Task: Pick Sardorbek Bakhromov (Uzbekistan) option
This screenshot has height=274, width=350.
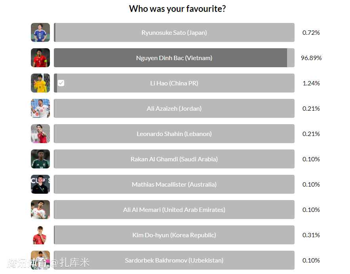Action: (x=174, y=260)
